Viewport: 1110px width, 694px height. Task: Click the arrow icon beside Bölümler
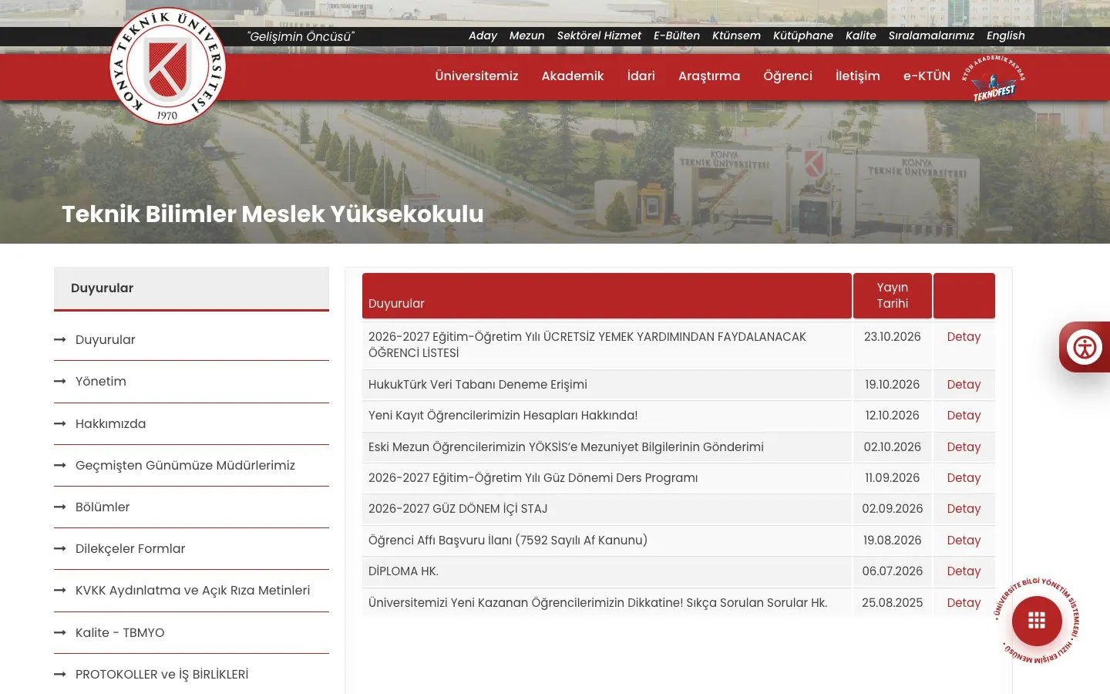[x=60, y=507]
